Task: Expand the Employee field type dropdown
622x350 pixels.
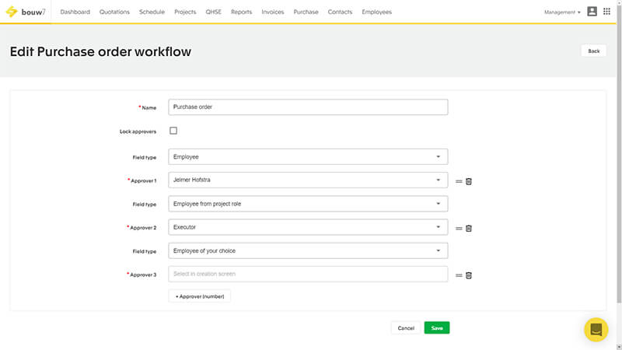Action: pyautogui.click(x=308, y=157)
